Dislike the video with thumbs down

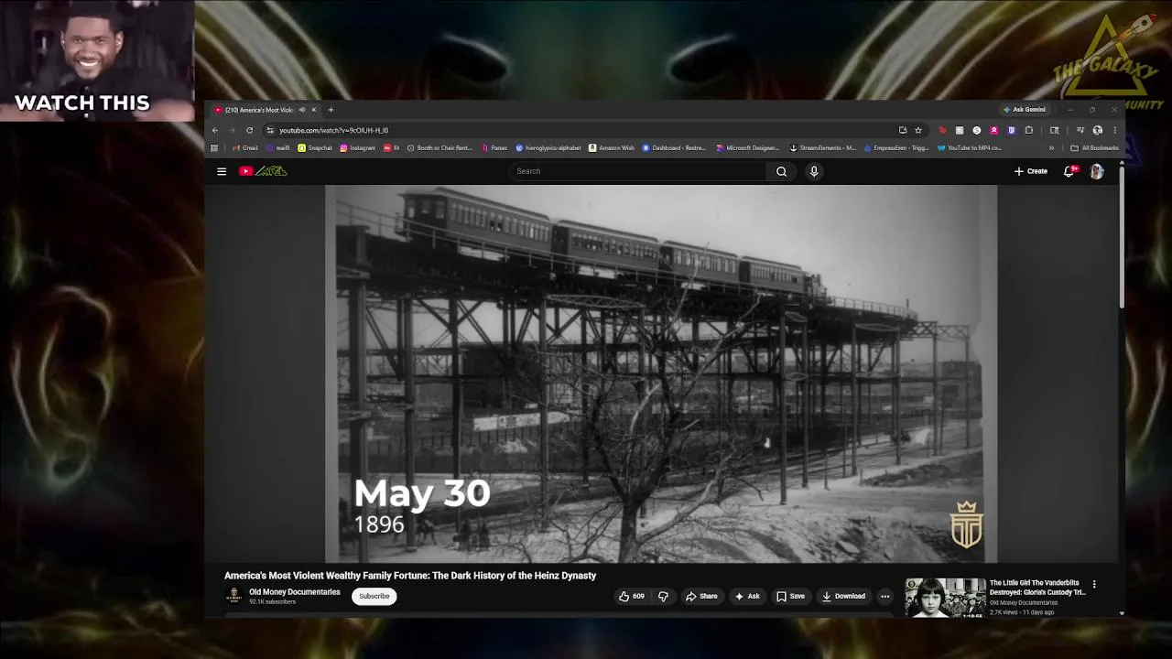point(663,597)
